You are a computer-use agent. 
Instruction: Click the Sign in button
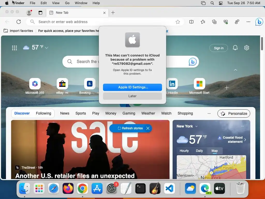(x=219, y=48)
